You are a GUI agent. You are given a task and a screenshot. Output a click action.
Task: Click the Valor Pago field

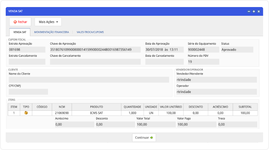196,124
